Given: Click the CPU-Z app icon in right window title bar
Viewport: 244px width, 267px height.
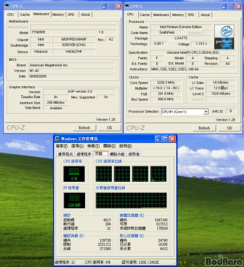Looking at the screenshot, I should pyautogui.click(x=127, y=6).
